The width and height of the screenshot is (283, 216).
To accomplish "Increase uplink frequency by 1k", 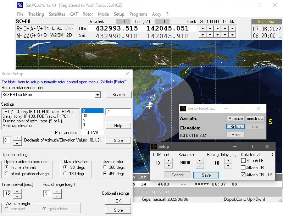I will click(225, 28).
